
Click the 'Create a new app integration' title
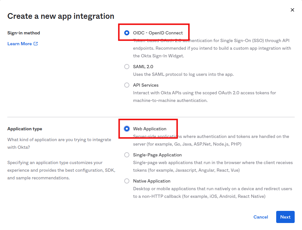click(x=61, y=16)
